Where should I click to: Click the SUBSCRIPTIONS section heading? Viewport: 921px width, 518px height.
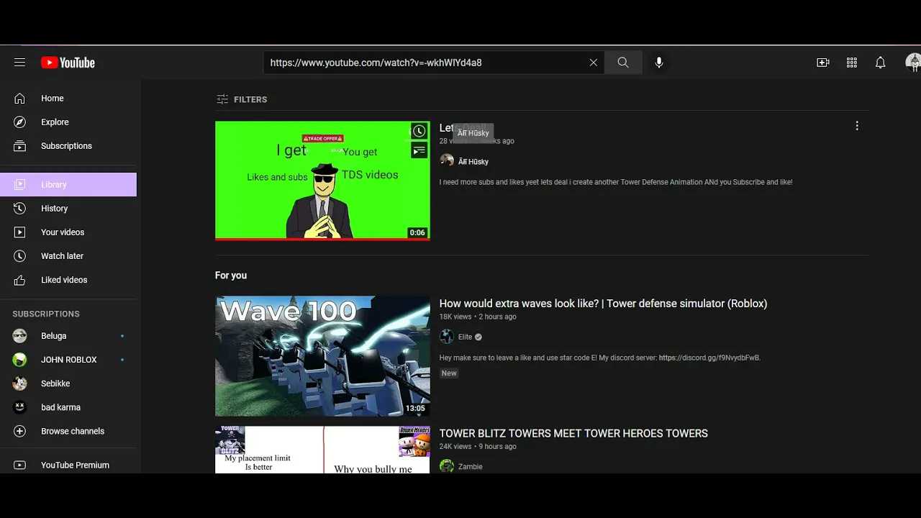(46, 314)
